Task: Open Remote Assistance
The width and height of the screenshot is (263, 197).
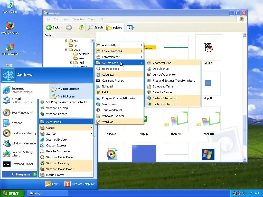Action: point(66,151)
